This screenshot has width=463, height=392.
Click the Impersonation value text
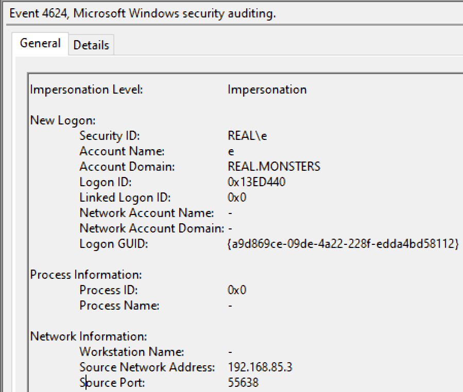(x=267, y=90)
